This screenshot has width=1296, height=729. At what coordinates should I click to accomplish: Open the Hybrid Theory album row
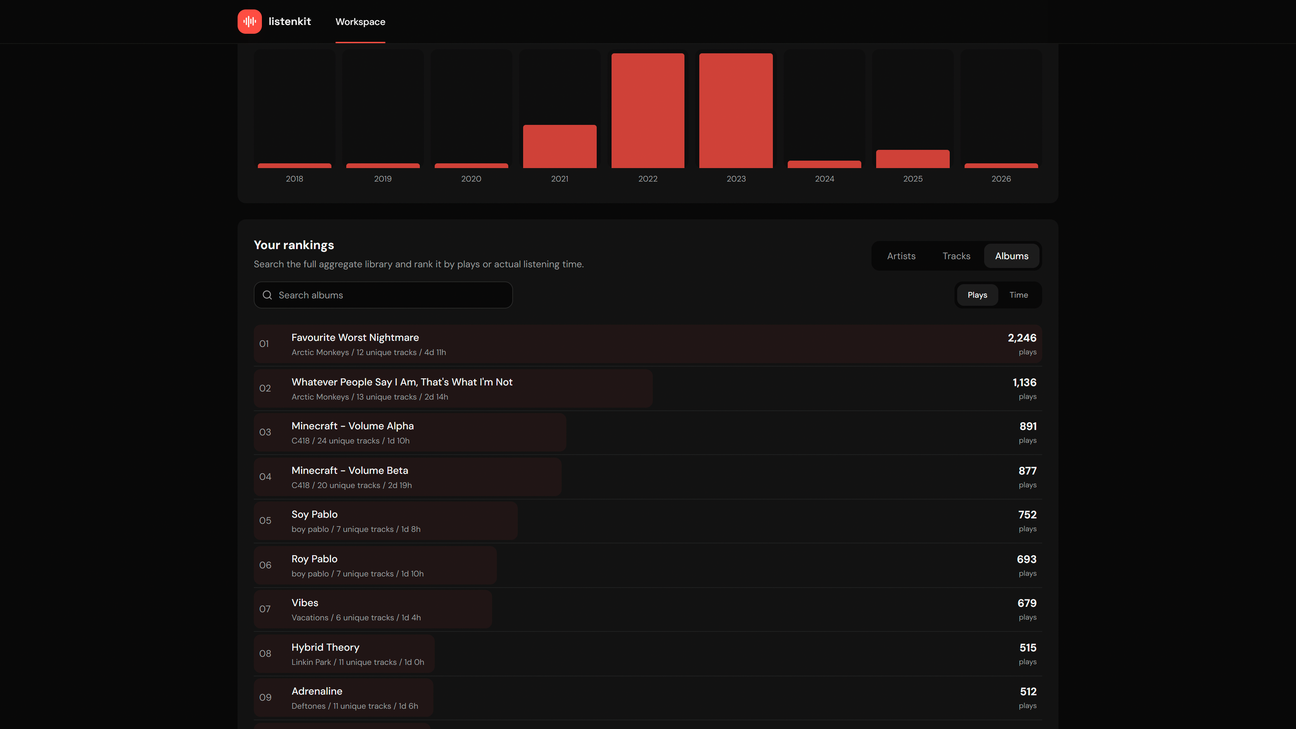tap(648, 654)
